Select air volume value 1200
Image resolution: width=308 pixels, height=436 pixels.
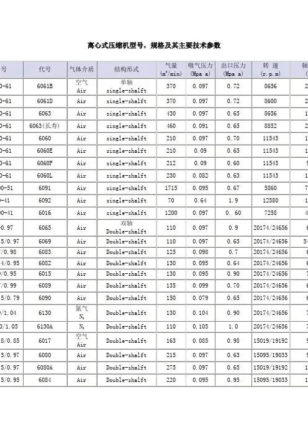[171, 213]
